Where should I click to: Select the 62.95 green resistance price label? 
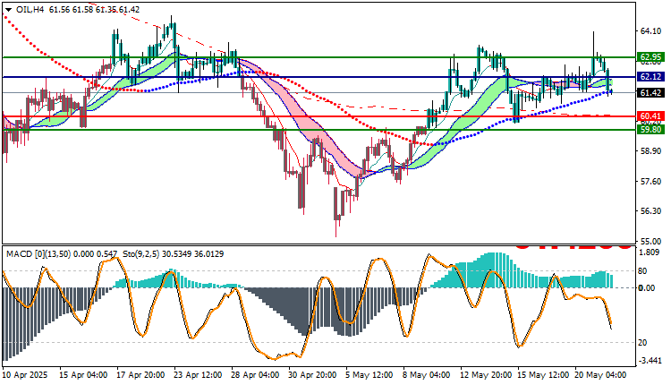[x=651, y=57]
